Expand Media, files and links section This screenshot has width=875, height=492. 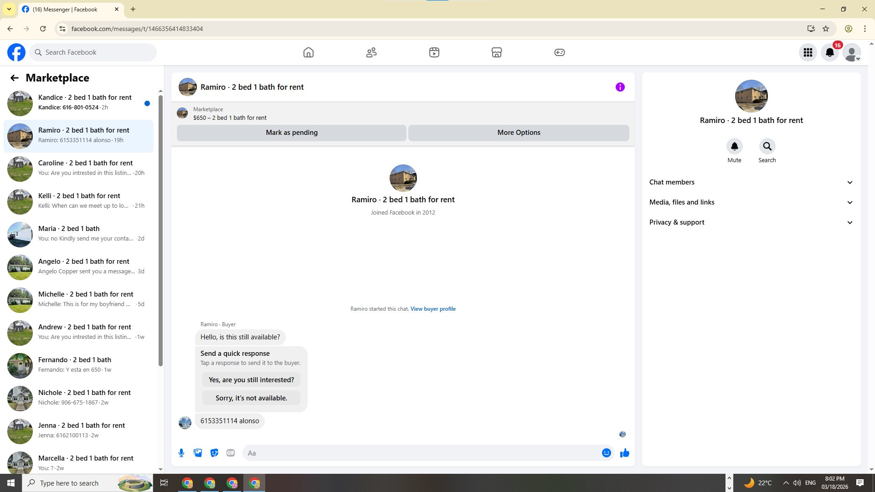[x=751, y=202]
